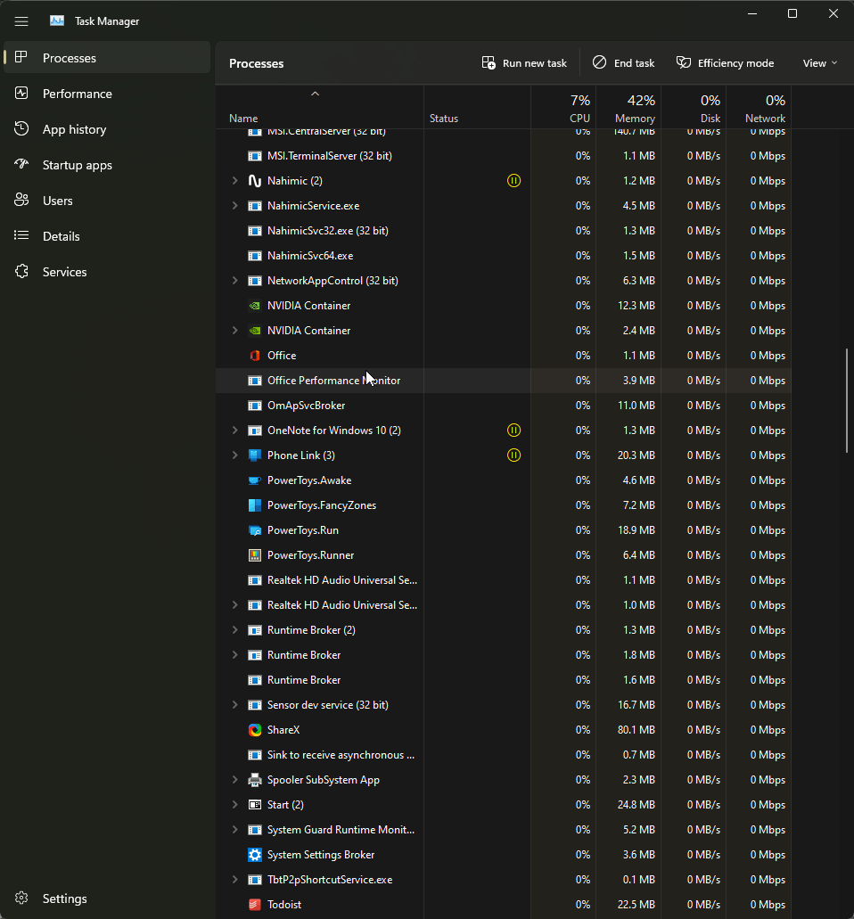Open the Services page
Image resolution: width=854 pixels, height=919 pixels.
107,272
